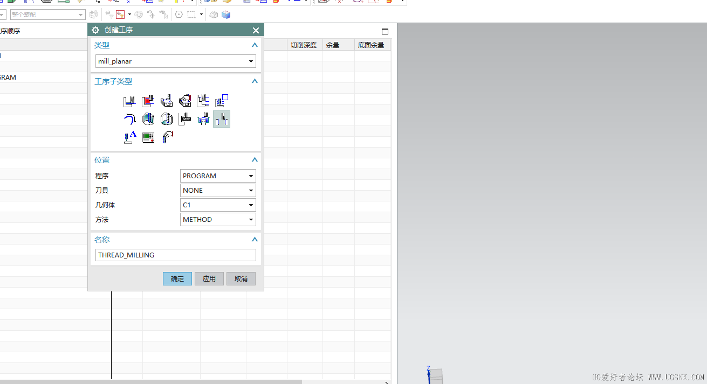Open the 几何体 C1 dropdown
This screenshot has width=707, height=384.
click(218, 205)
